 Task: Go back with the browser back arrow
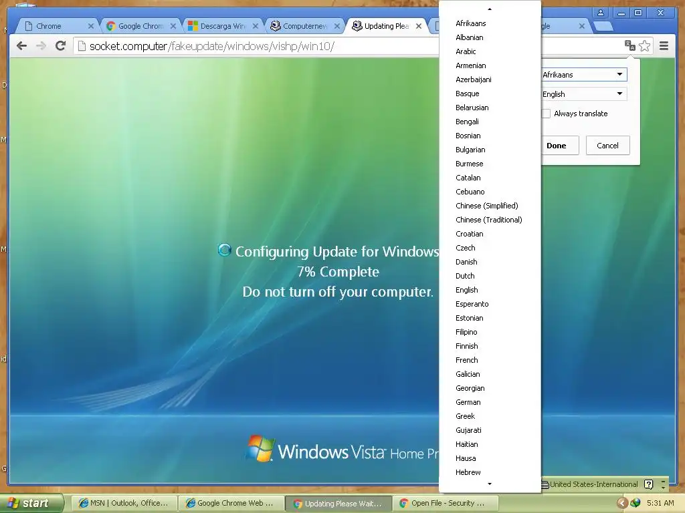21,46
